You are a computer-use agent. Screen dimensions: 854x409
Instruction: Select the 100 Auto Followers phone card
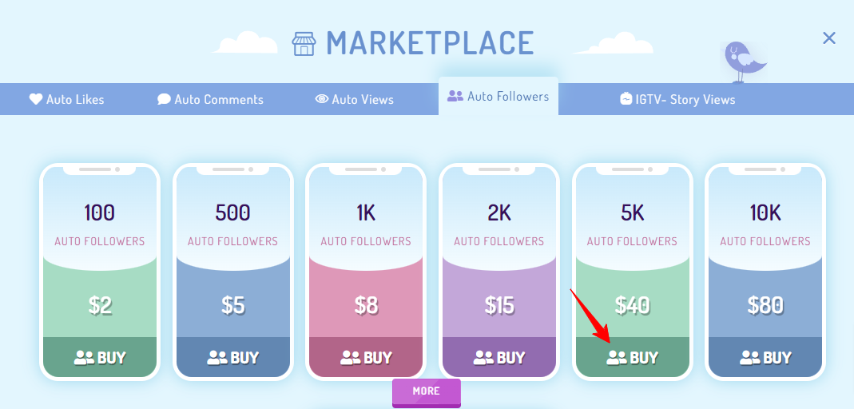(100, 272)
